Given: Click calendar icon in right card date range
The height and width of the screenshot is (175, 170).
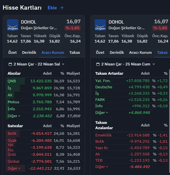Looking at the screenshot, I should pyautogui.click(x=98, y=64).
